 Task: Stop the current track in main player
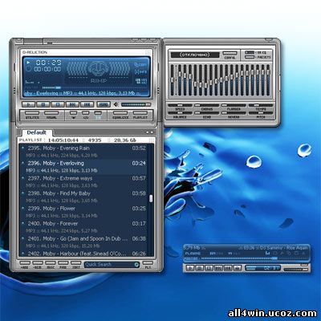tap(58, 104)
